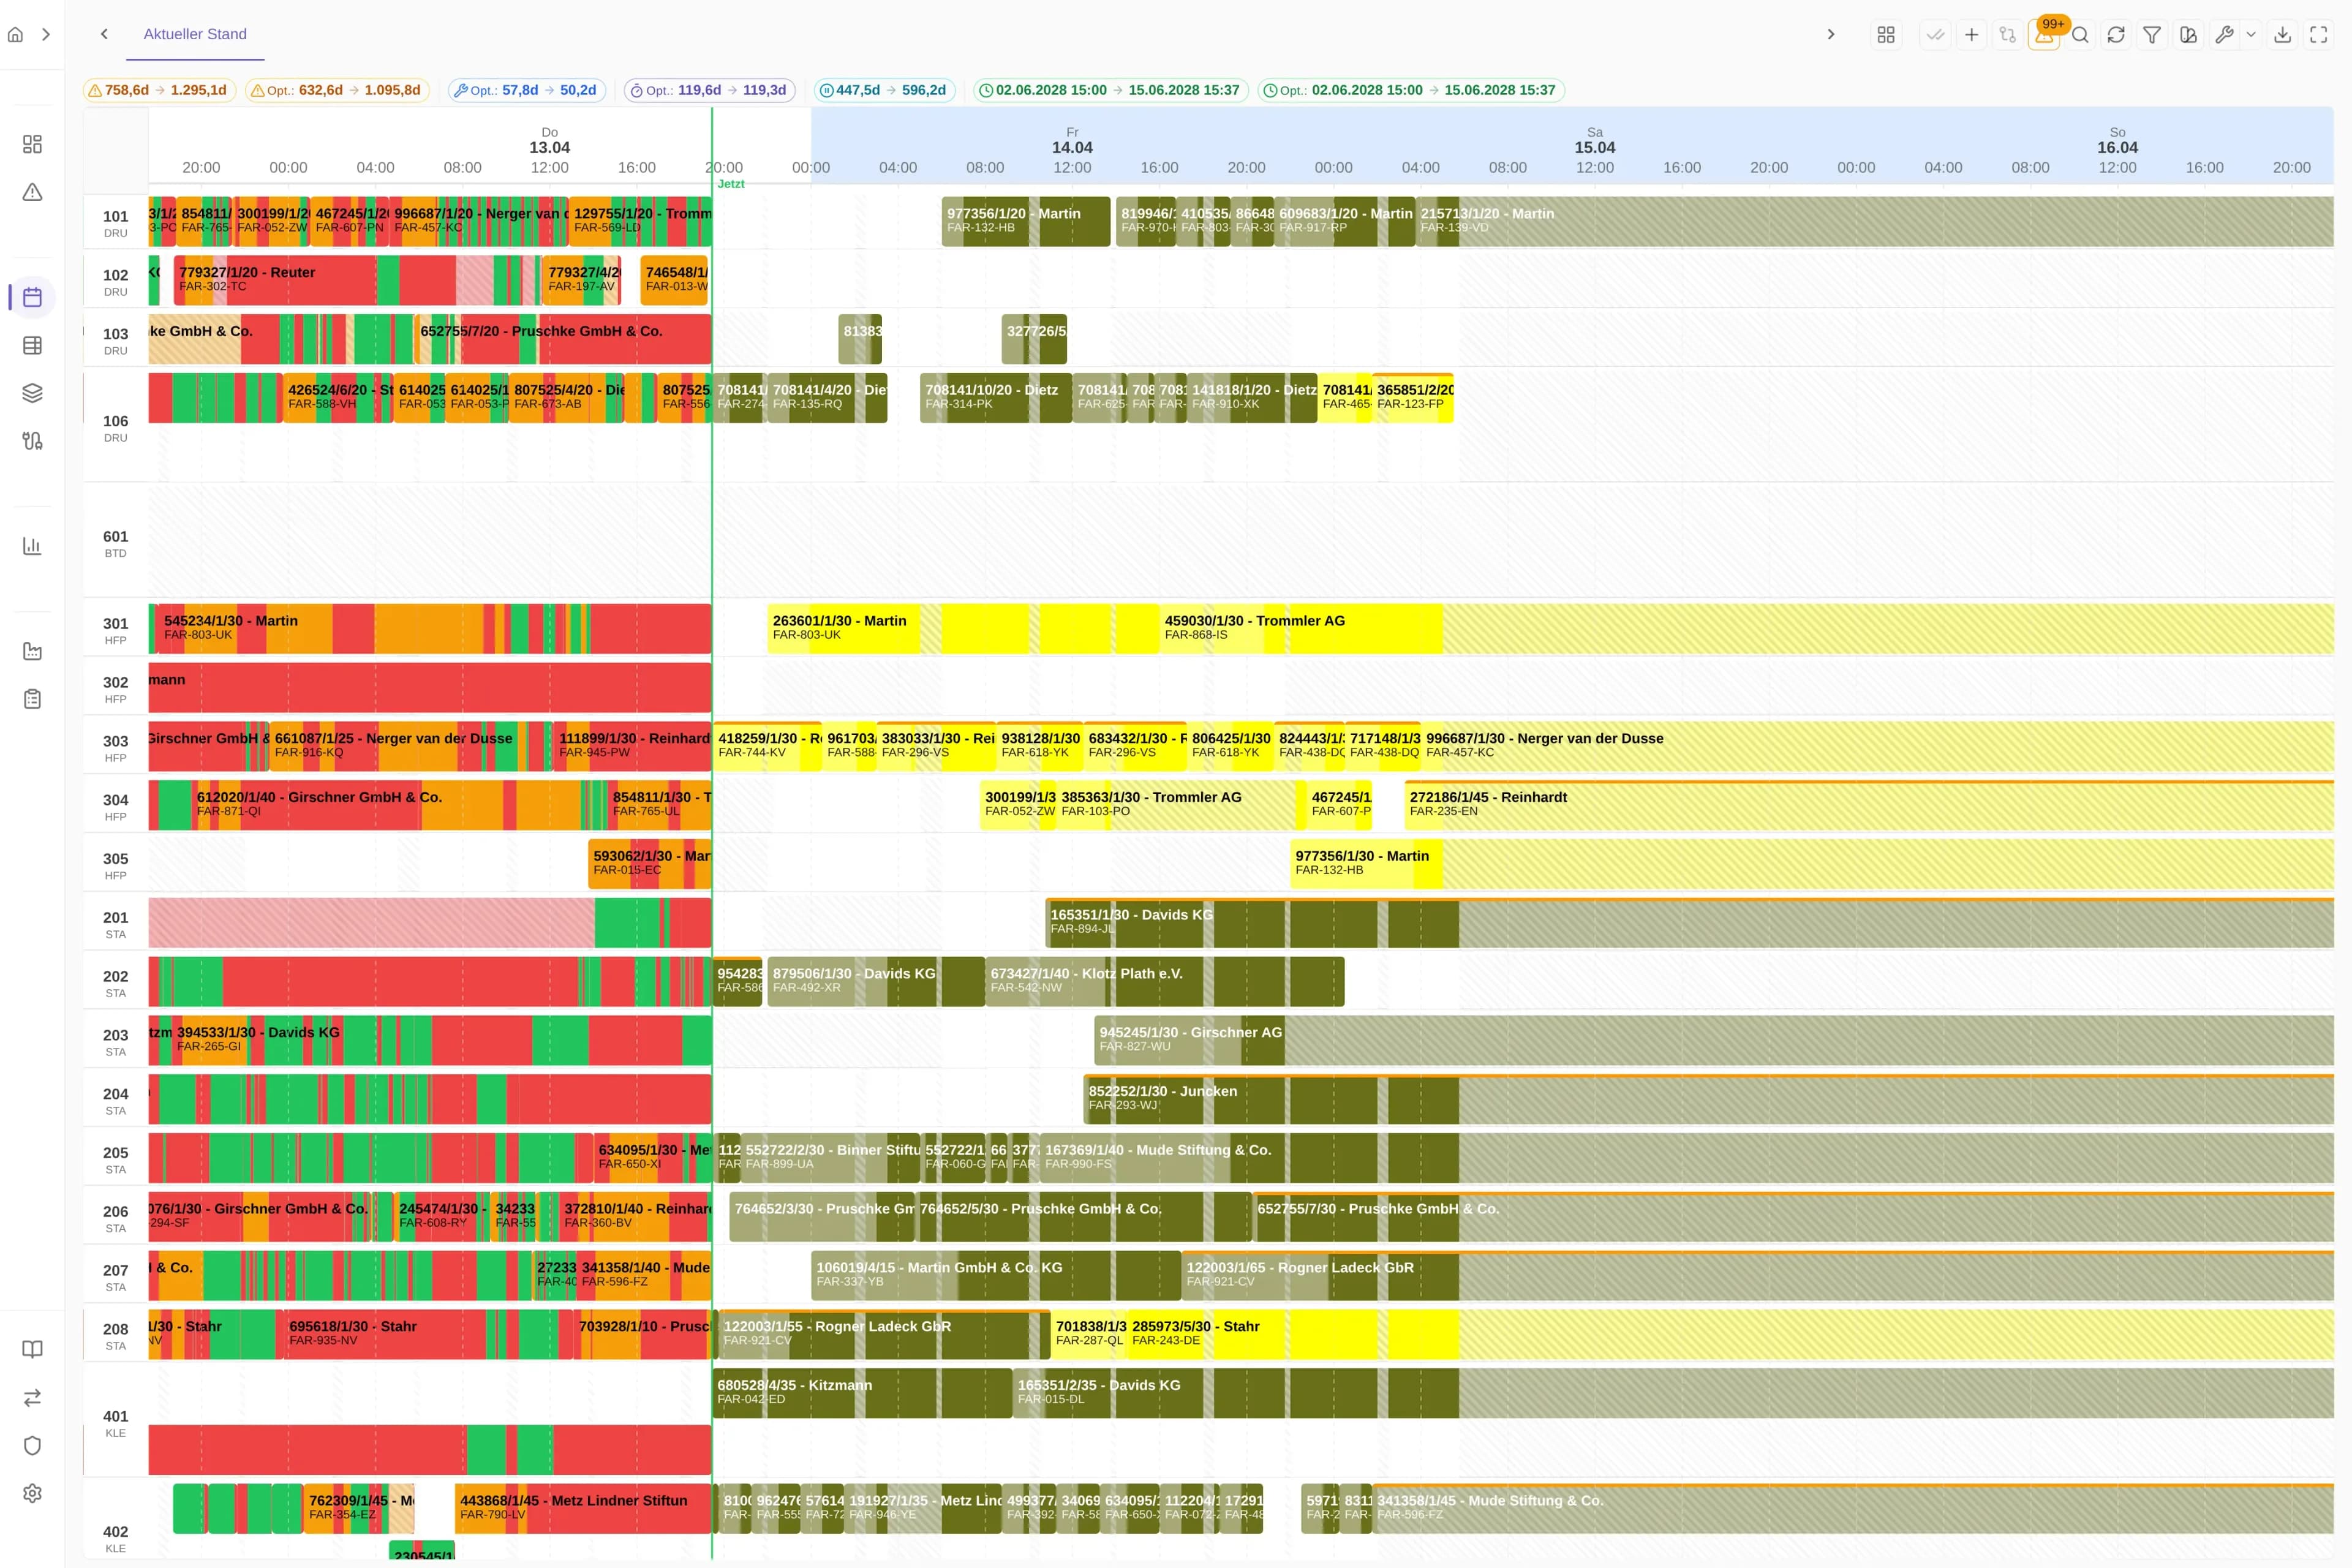Open the shield security sidebar icon
This screenshot has width=2352, height=1568.
pos(32,1445)
